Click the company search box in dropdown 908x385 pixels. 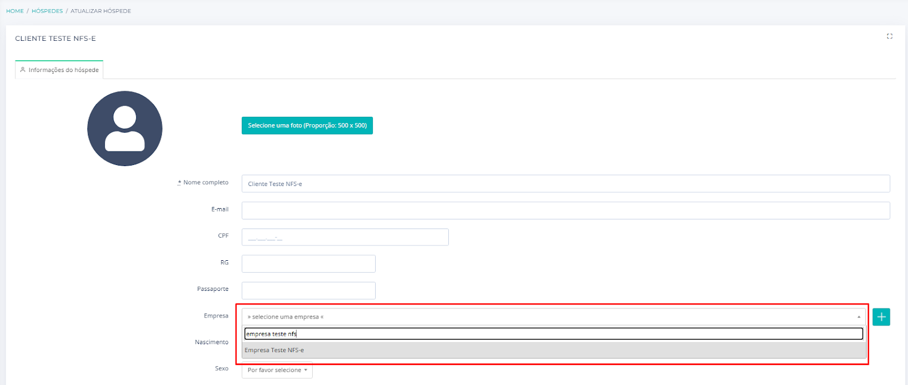coord(554,334)
